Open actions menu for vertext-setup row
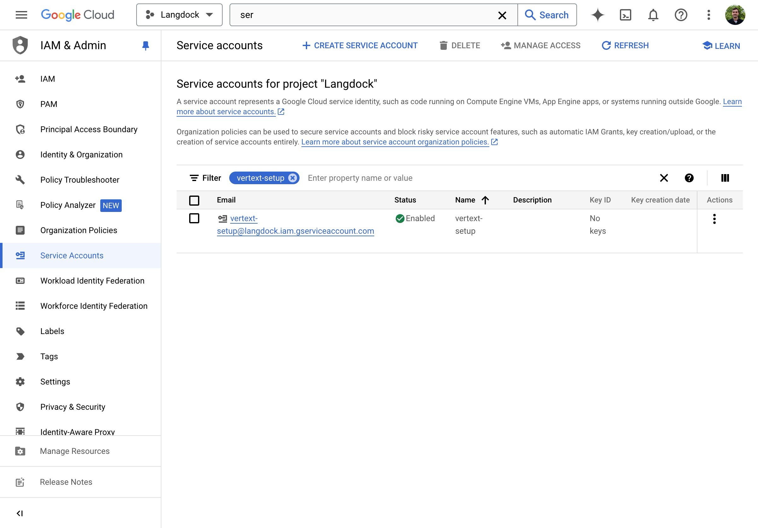The width and height of the screenshot is (758, 528). 714,219
